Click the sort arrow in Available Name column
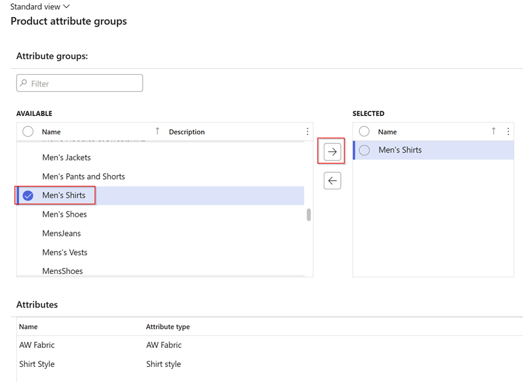The width and height of the screenshot is (523, 382). click(157, 131)
